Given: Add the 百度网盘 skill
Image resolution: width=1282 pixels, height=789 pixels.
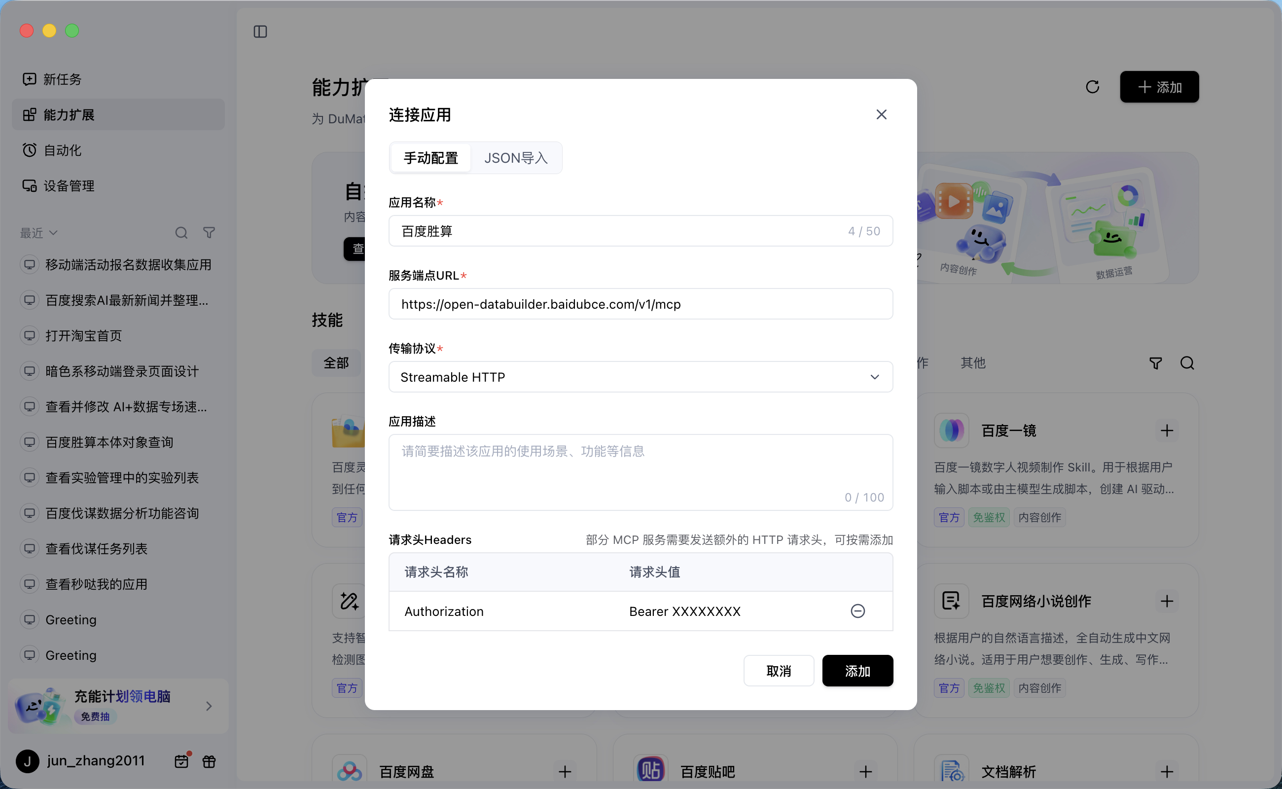Looking at the screenshot, I should [565, 771].
